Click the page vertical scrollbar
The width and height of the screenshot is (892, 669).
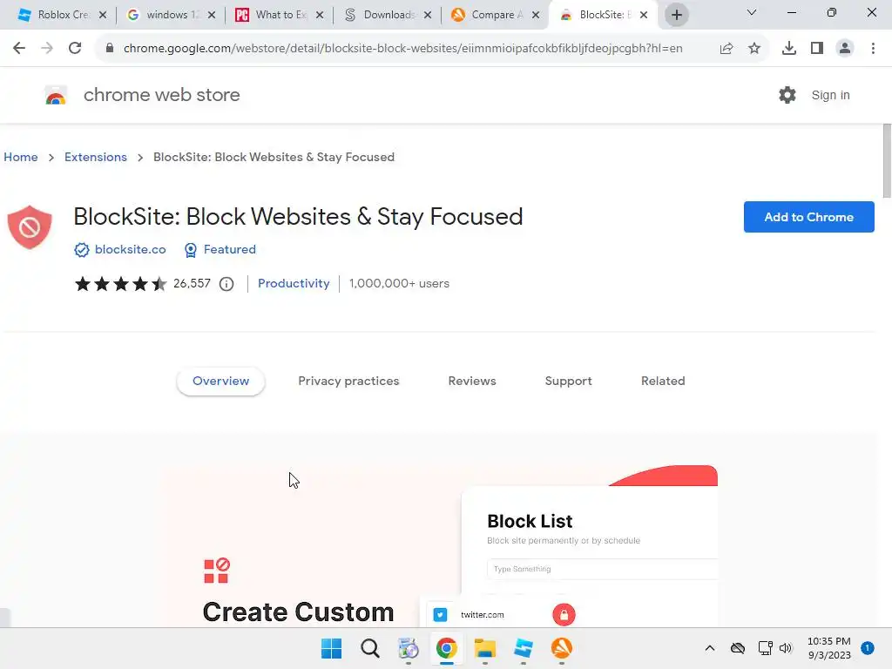[x=887, y=161]
